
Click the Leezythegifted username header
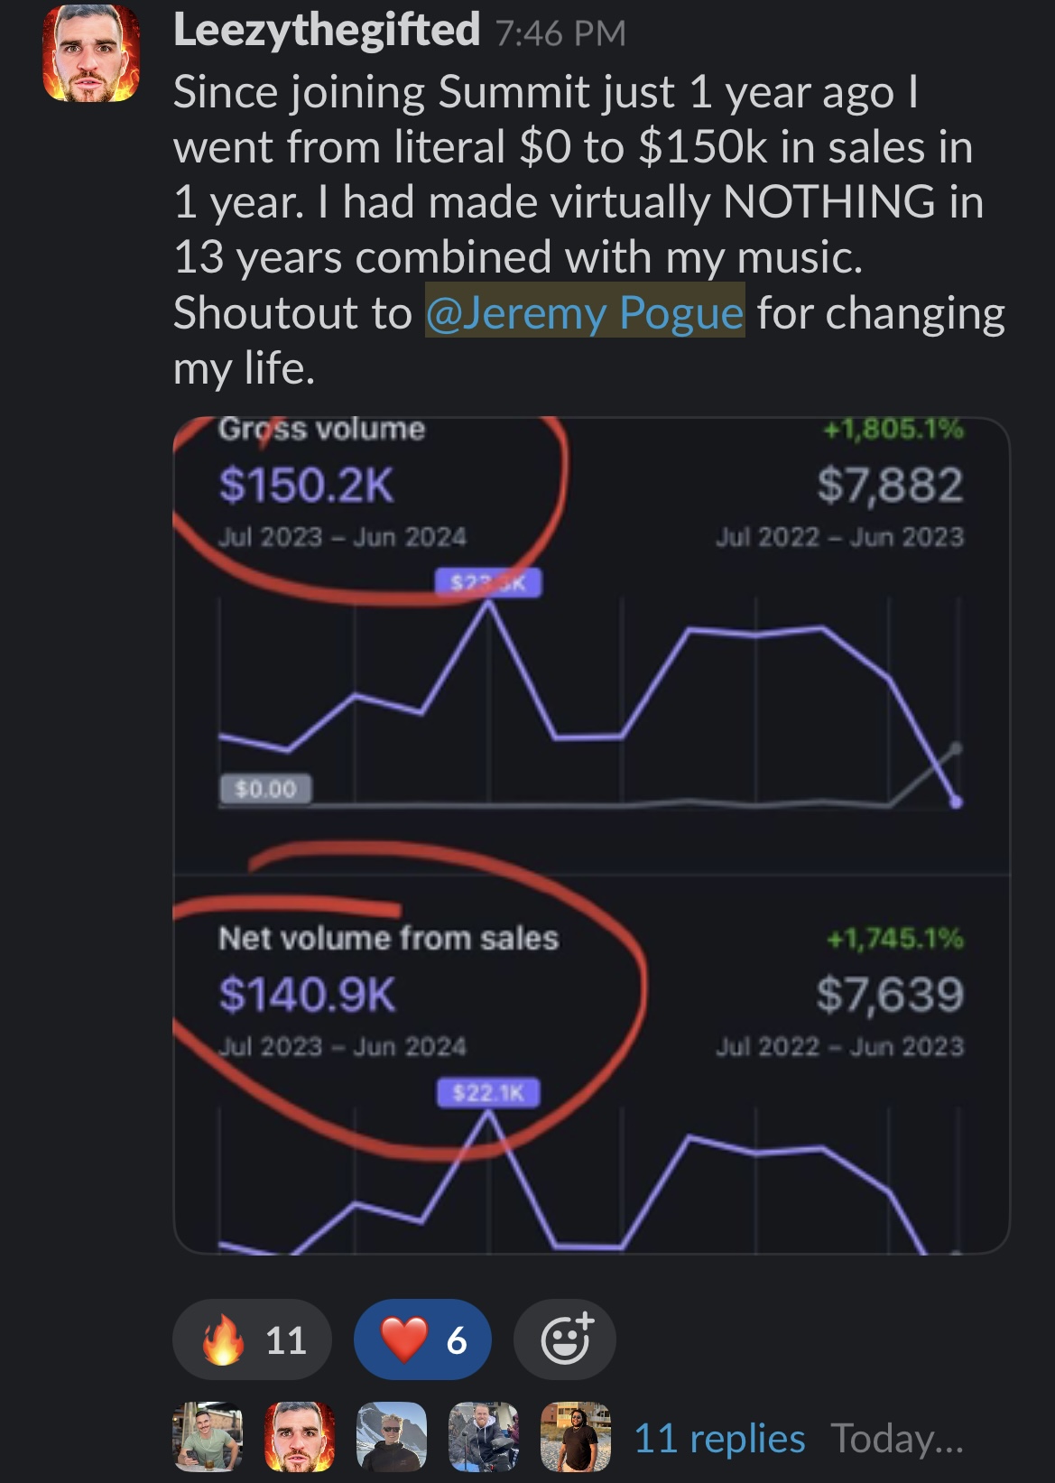326,31
